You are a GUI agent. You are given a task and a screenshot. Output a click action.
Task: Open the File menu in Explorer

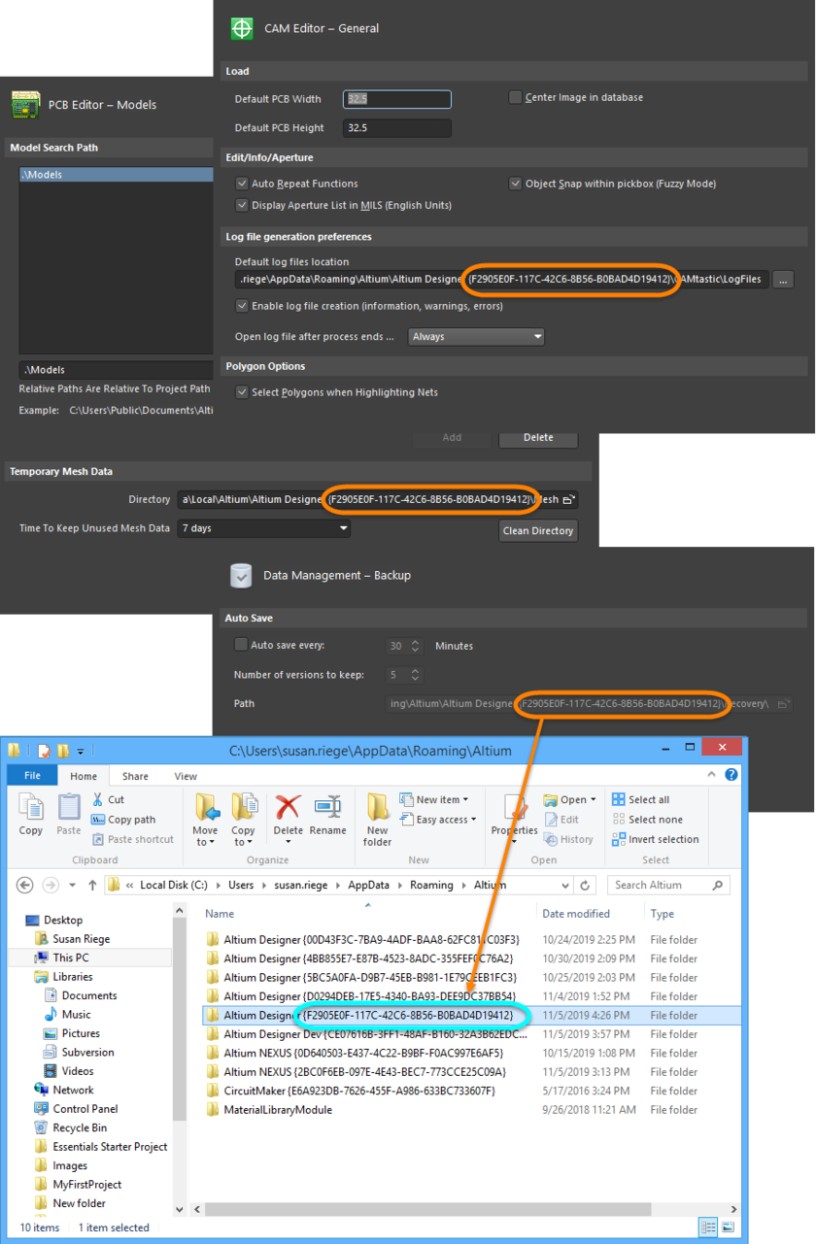click(32, 776)
